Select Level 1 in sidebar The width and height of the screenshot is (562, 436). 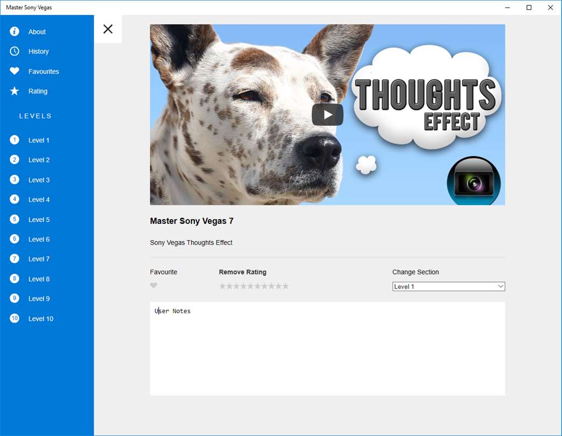tap(39, 140)
